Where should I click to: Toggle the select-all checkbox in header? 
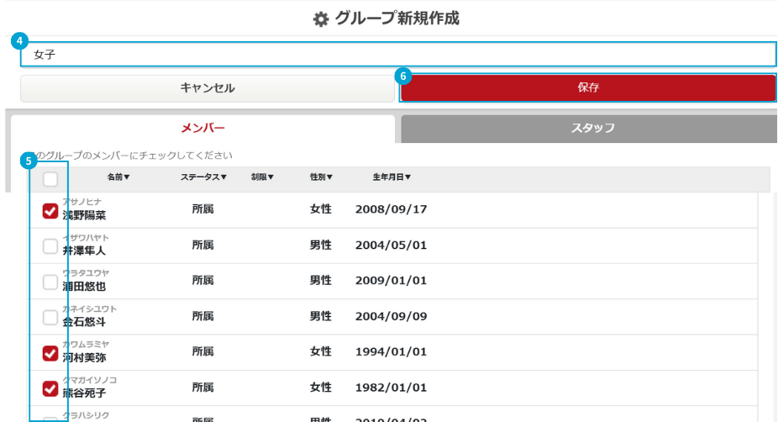point(50,178)
